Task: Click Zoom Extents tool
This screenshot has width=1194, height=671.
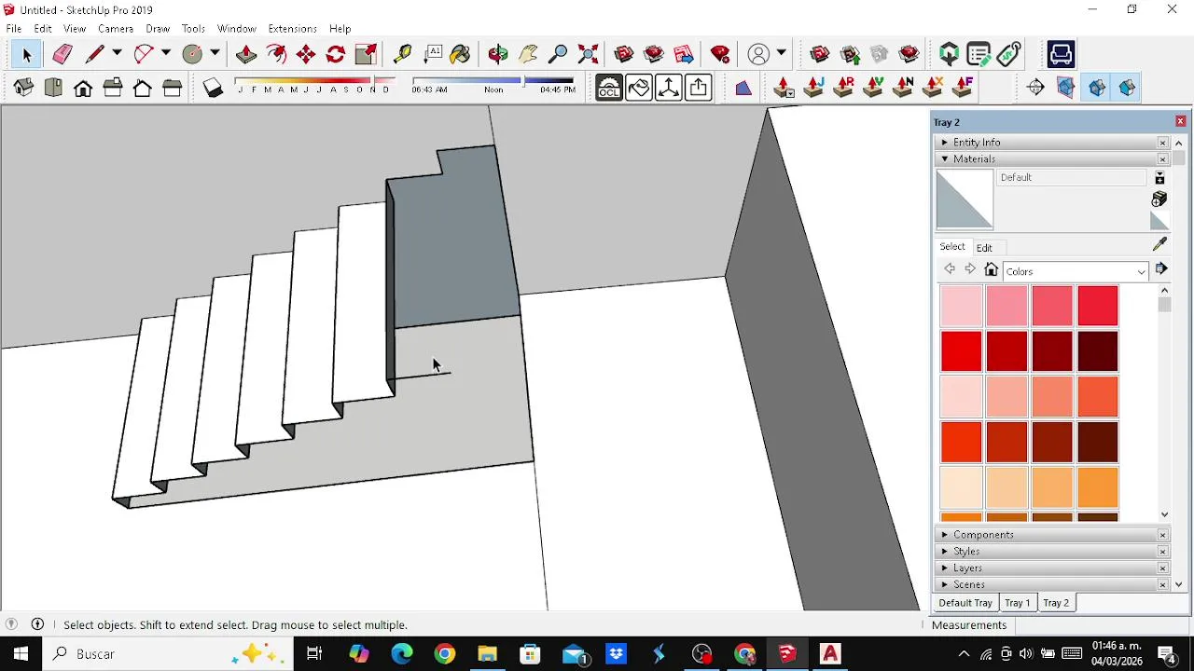Action: click(x=588, y=55)
